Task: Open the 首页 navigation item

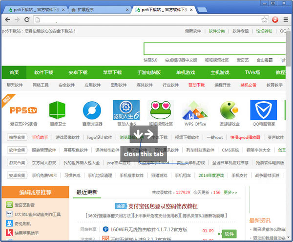Action: [x=14, y=72]
